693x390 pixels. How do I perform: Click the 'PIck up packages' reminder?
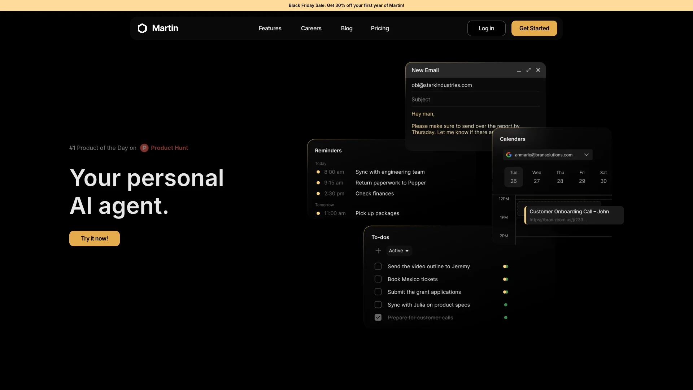[377, 213]
